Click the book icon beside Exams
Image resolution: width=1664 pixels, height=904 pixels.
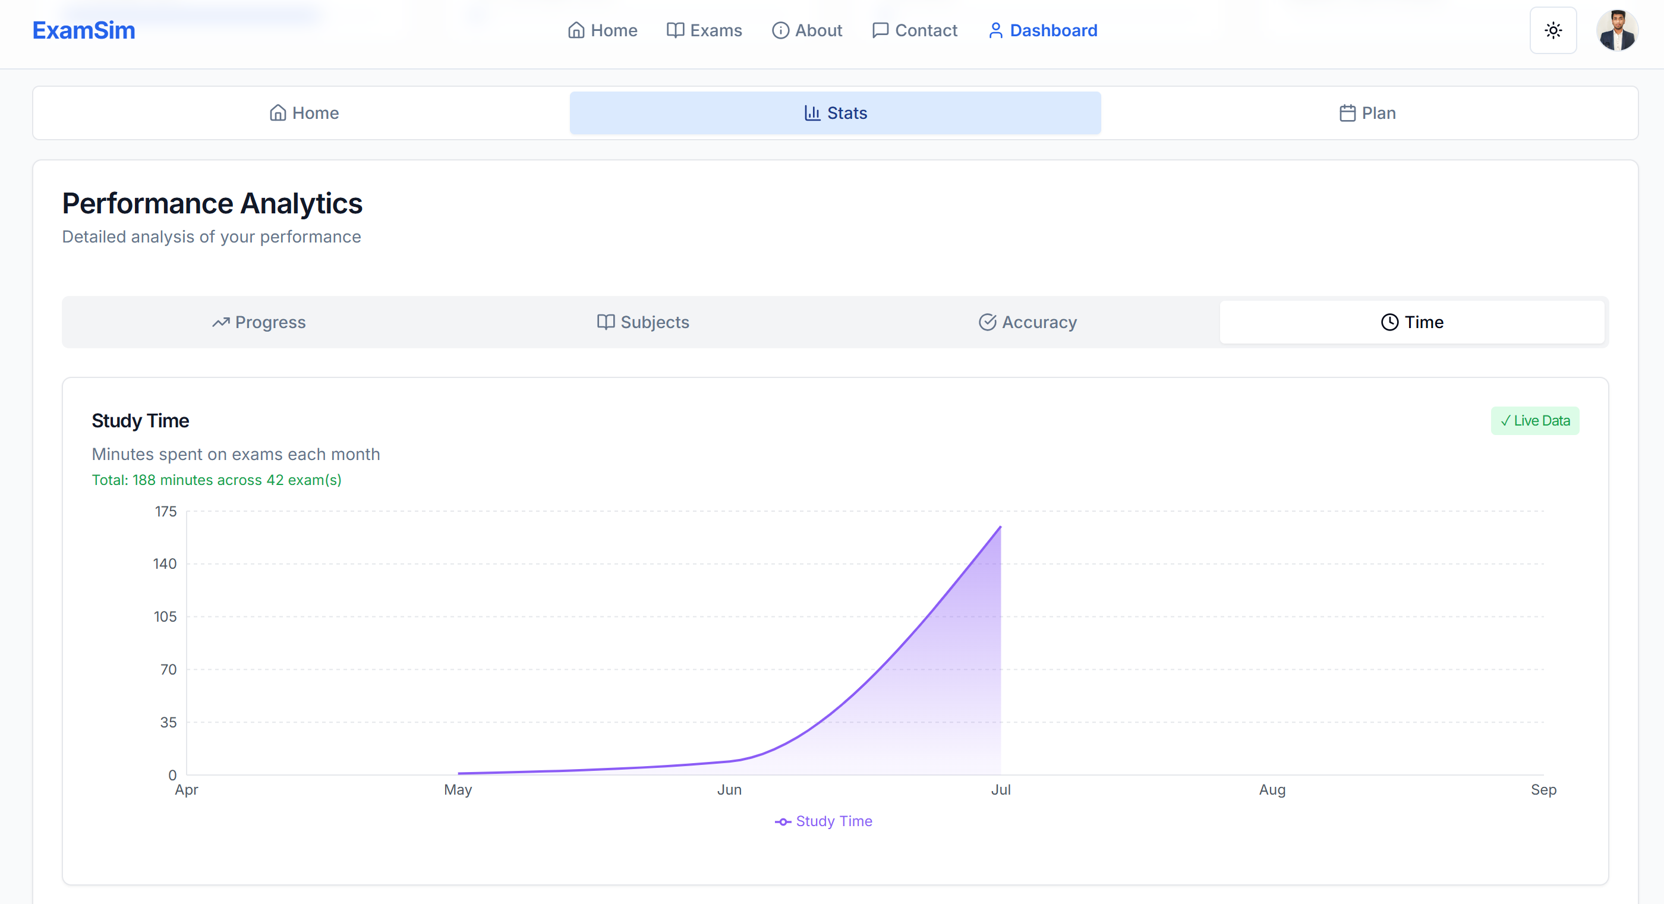675,30
